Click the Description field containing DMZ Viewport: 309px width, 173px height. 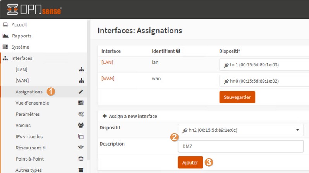tap(240, 146)
